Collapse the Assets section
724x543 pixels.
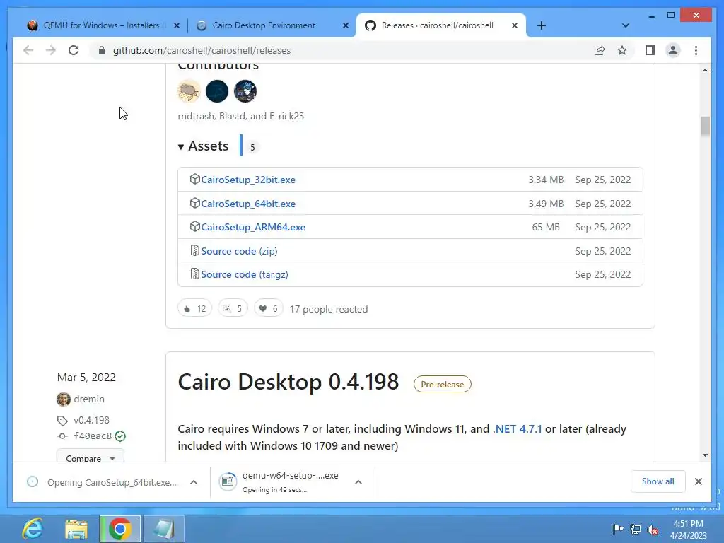click(x=203, y=146)
